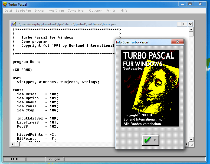
Task: Click the '{$R BONK}' directive line
Action: coord(22,70)
